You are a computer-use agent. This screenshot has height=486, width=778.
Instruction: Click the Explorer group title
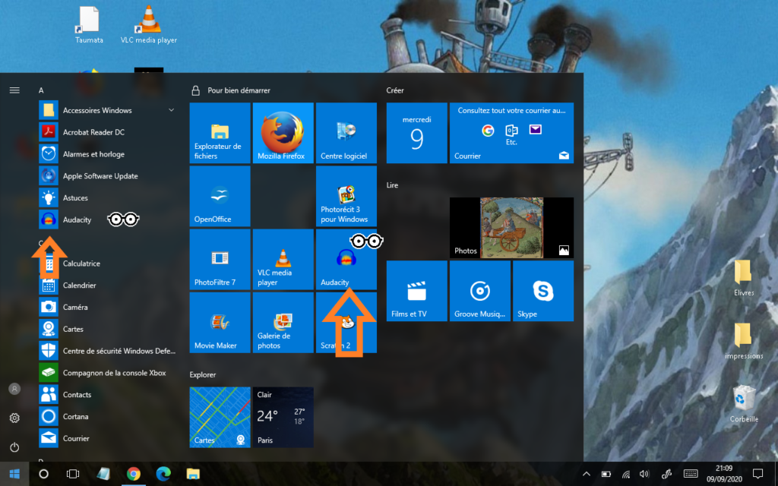pos(202,374)
